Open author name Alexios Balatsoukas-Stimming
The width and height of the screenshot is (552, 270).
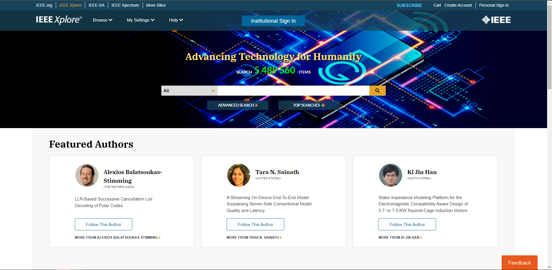pos(133,176)
